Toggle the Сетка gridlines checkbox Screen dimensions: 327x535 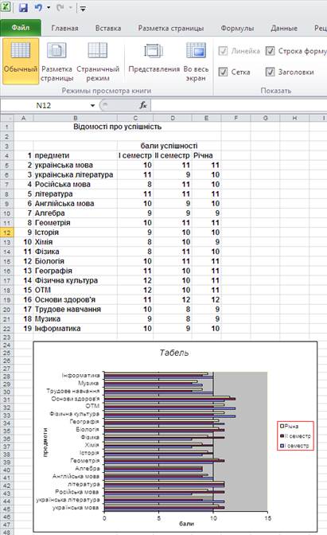223,72
